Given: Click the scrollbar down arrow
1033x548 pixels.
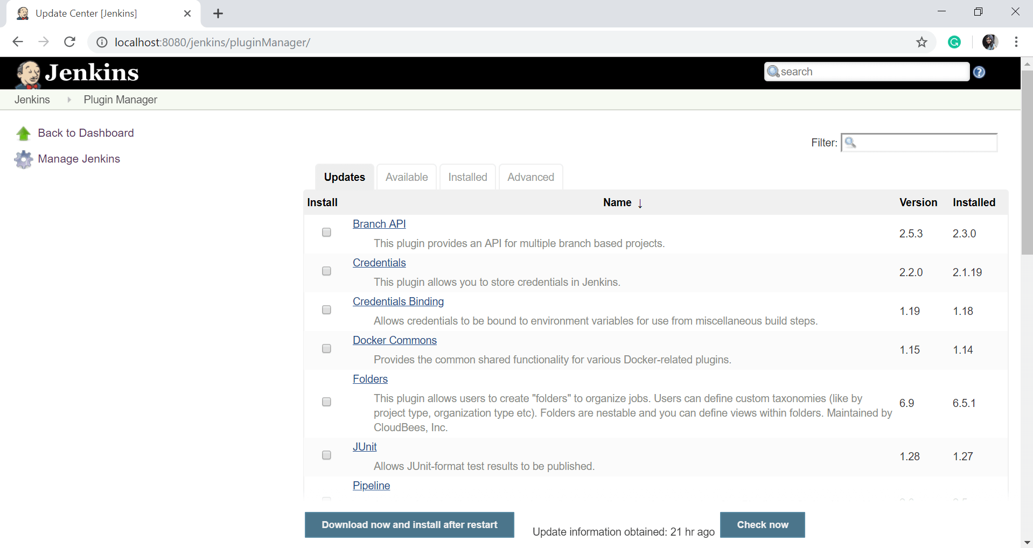Looking at the screenshot, I should tap(1027, 542).
